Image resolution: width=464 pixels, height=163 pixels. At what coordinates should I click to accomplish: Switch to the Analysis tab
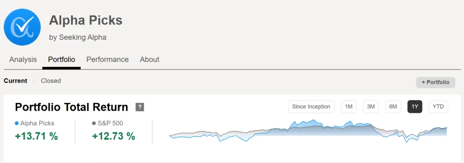[23, 60]
